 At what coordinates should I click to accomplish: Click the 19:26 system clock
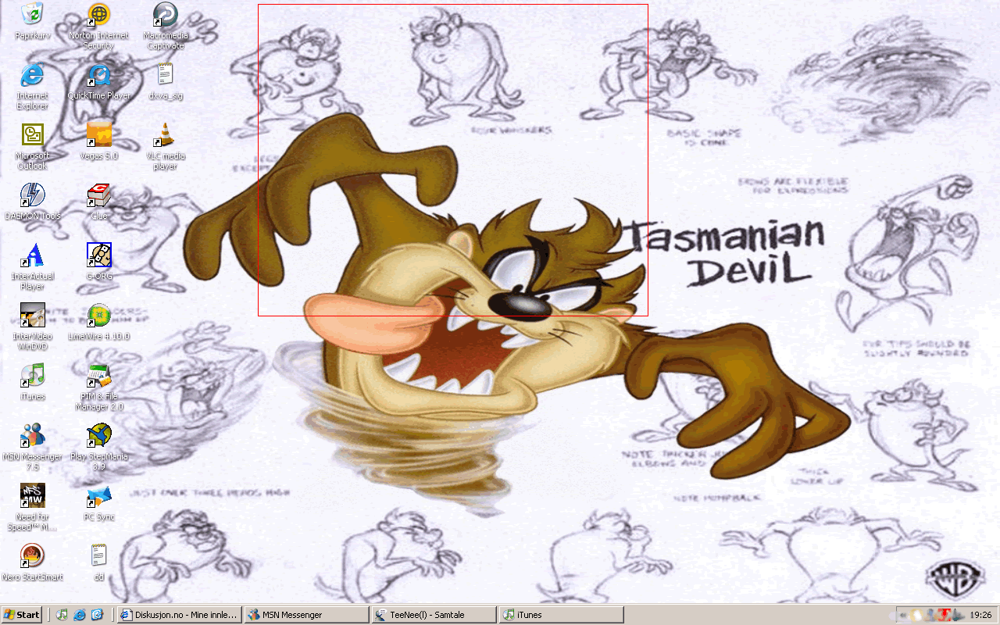pyautogui.click(x=980, y=615)
